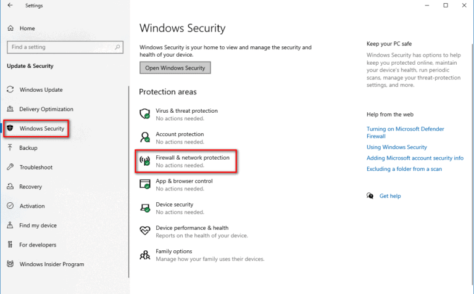This screenshot has width=474, height=294.
Task: Click the Firewall & network protection icon
Action: (x=145, y=161)
